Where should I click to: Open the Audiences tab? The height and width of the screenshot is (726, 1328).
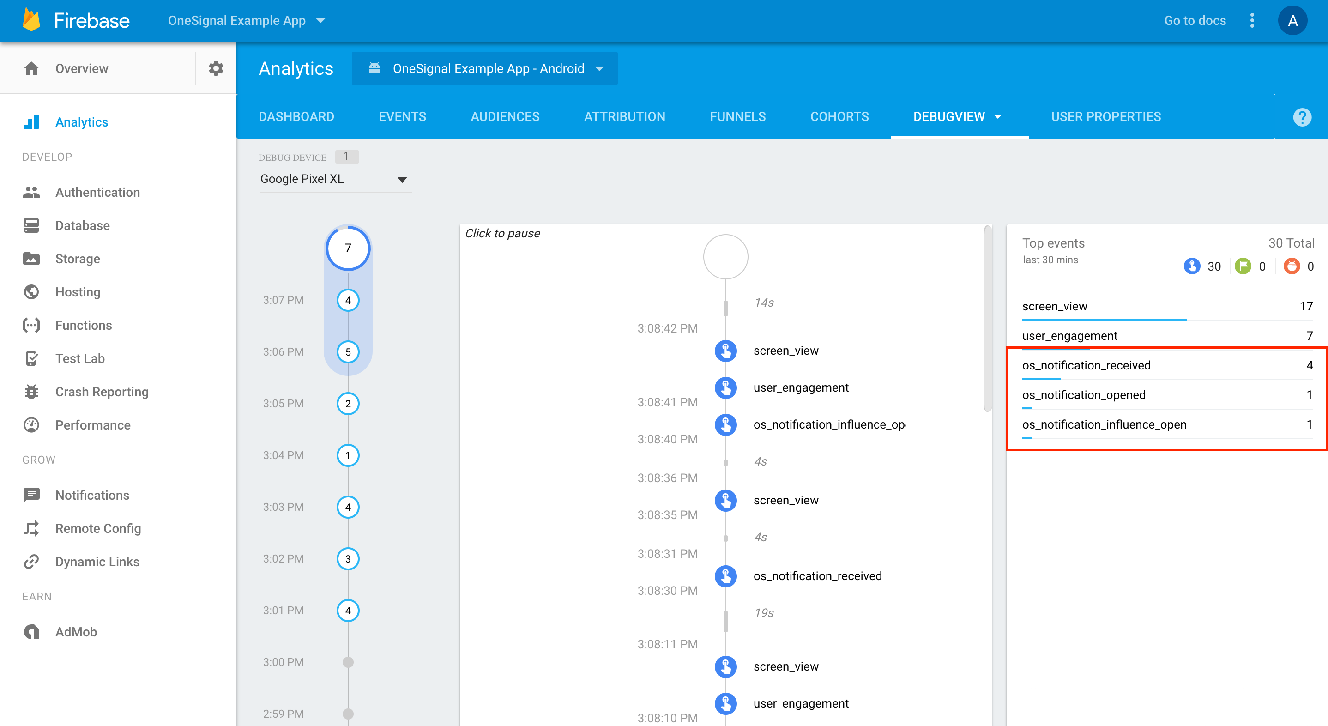tap(505, 117)
